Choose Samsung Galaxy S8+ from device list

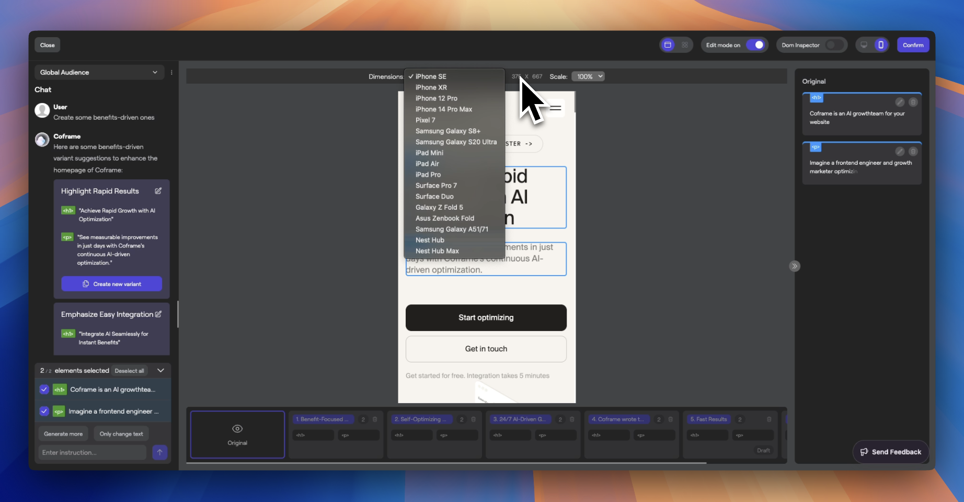click(454, 131)
